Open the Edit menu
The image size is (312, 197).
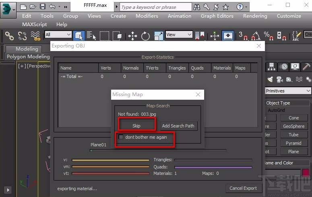[27, 16]
